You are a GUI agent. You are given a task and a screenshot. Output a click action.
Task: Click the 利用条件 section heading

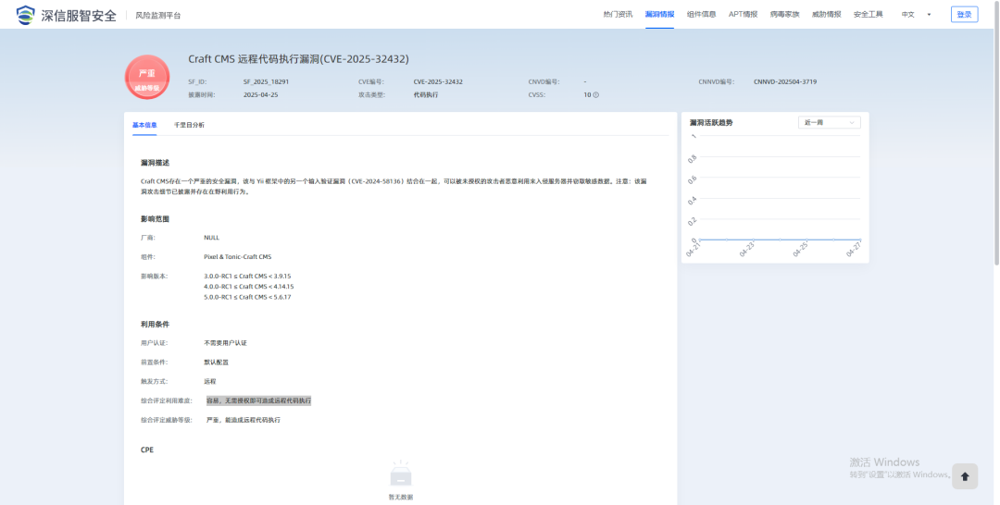(x=155, y=324)
